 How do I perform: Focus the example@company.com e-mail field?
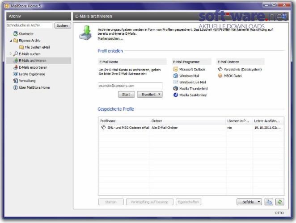click(130, 86)
